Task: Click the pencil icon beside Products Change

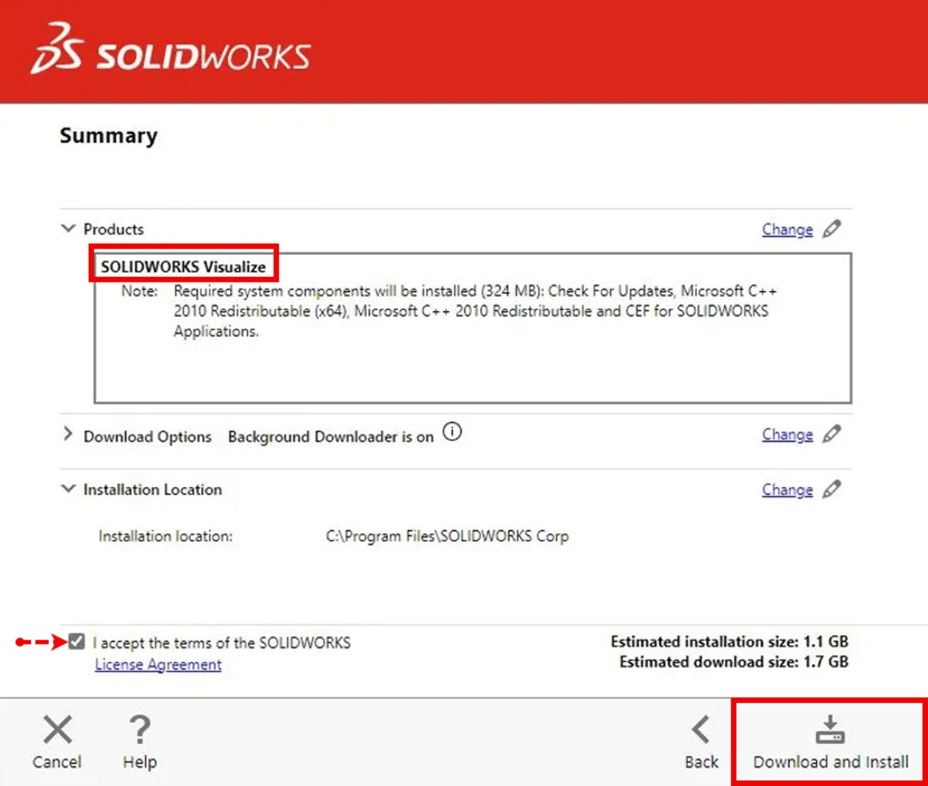Action: coord(832,229)
